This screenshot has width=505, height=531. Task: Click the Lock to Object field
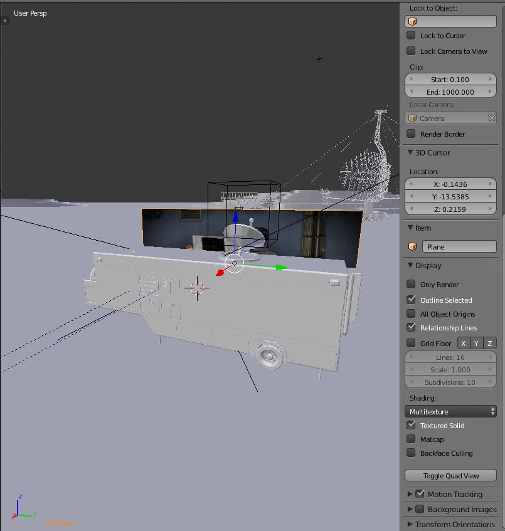[450, 21]
